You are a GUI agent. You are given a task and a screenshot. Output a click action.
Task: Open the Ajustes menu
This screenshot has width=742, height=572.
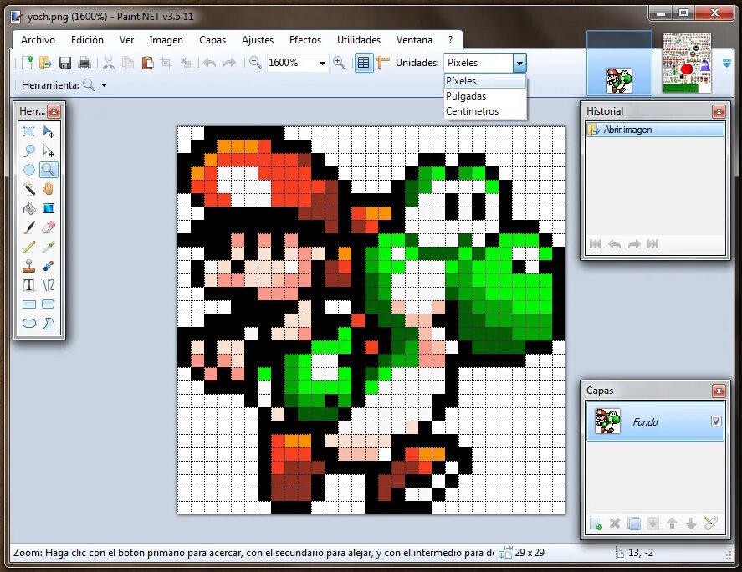[x=258, y=40]
